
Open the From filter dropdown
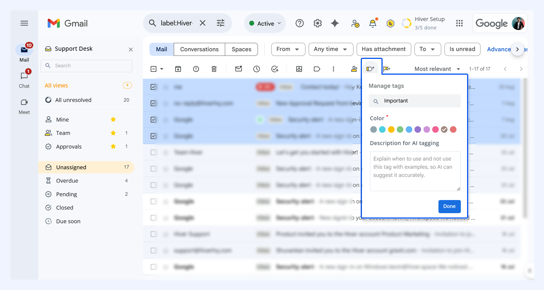tap(288, 49)
